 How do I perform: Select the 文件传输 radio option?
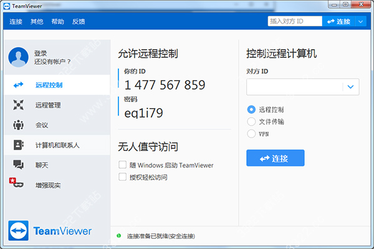251,121
